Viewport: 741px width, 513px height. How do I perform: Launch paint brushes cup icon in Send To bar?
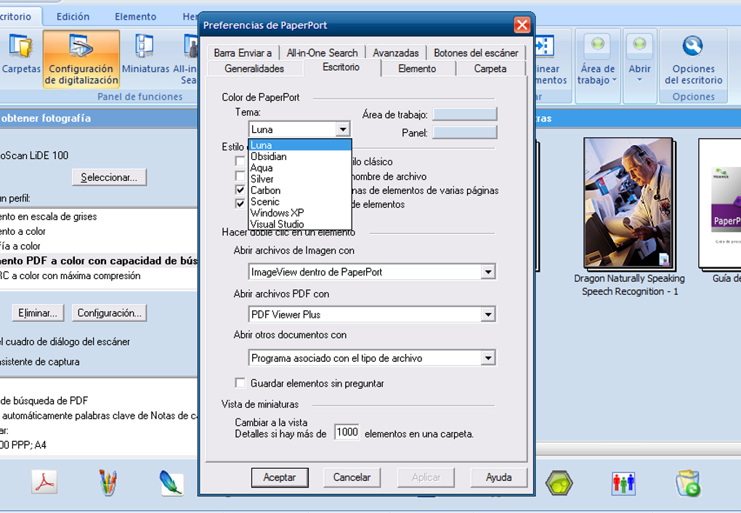(x=108, y=482)
